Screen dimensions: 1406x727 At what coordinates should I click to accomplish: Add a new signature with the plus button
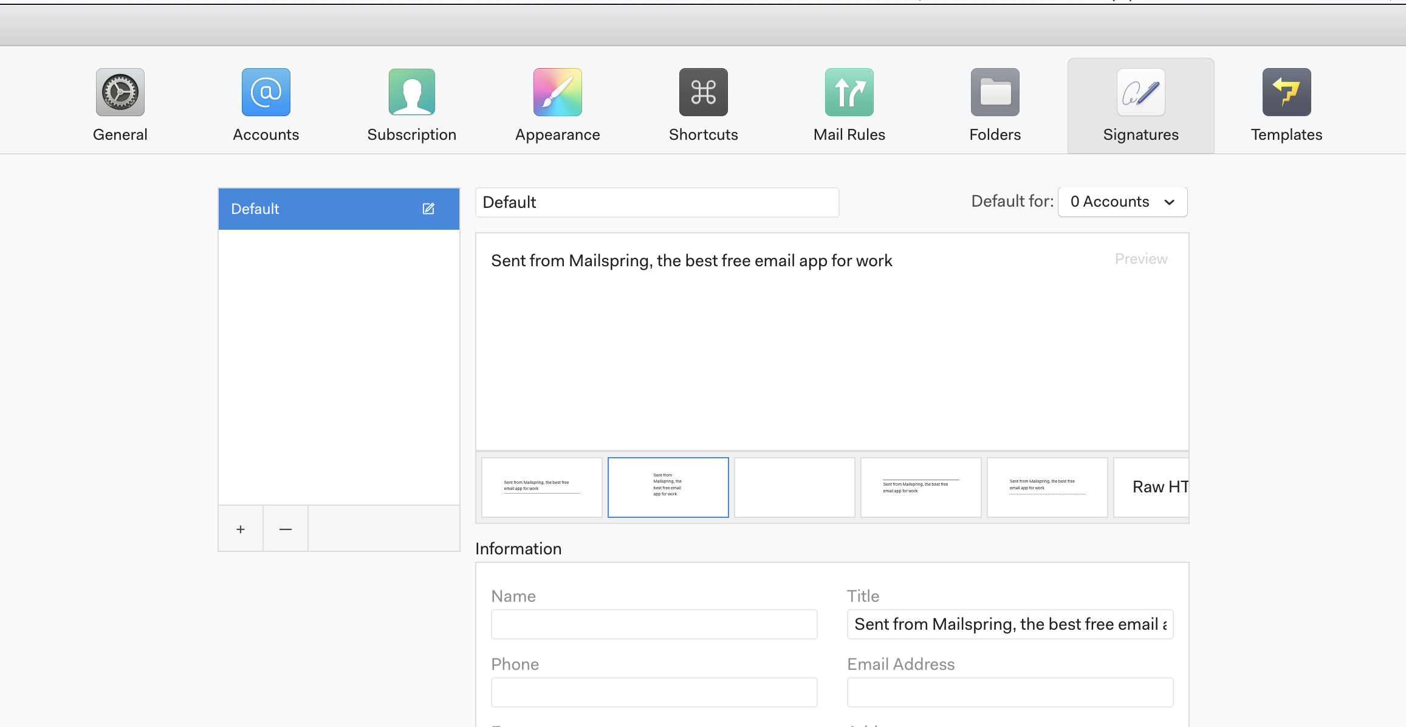pos(240,528)
